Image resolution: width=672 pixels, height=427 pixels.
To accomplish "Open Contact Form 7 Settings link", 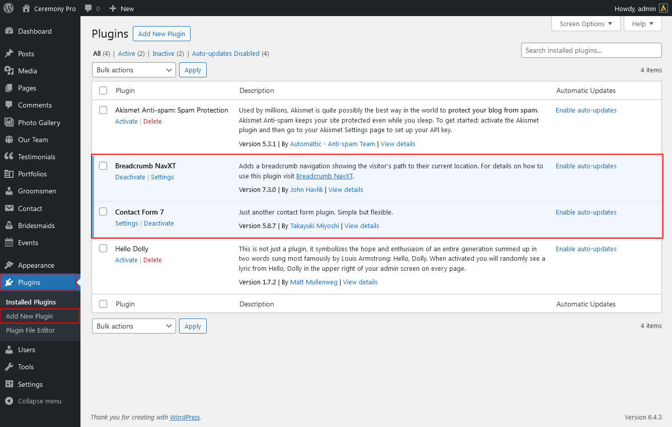I will pyautogui.click(x=127, y=223).
